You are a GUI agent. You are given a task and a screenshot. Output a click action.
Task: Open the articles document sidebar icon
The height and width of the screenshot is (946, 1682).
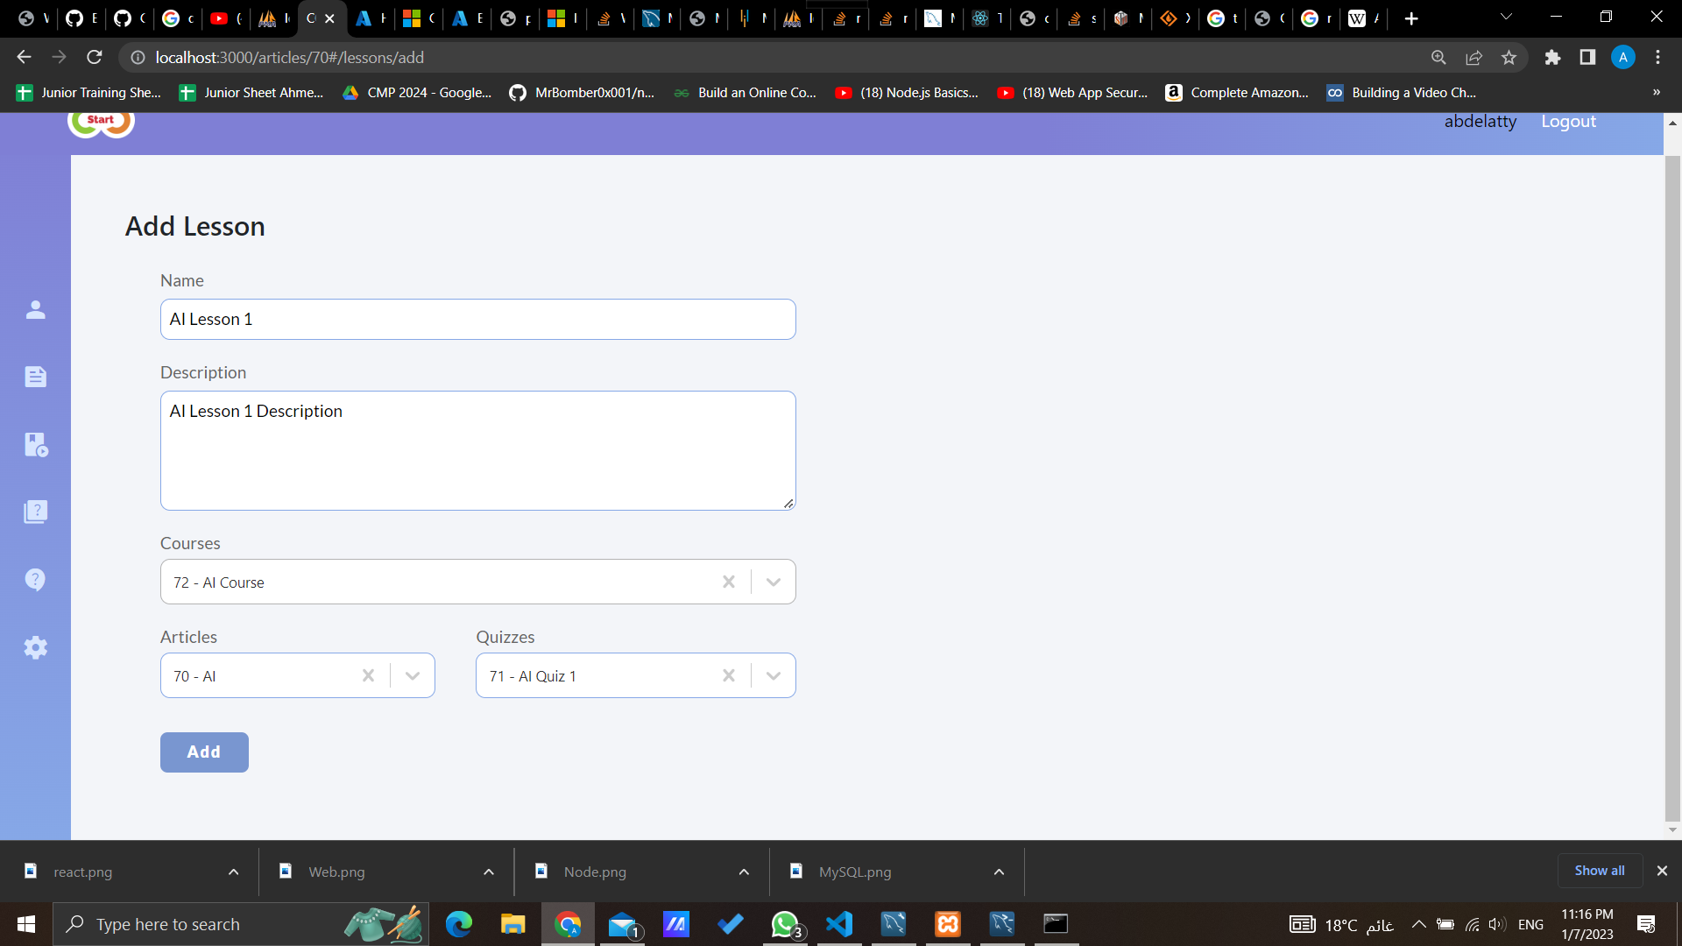[35, 377]
